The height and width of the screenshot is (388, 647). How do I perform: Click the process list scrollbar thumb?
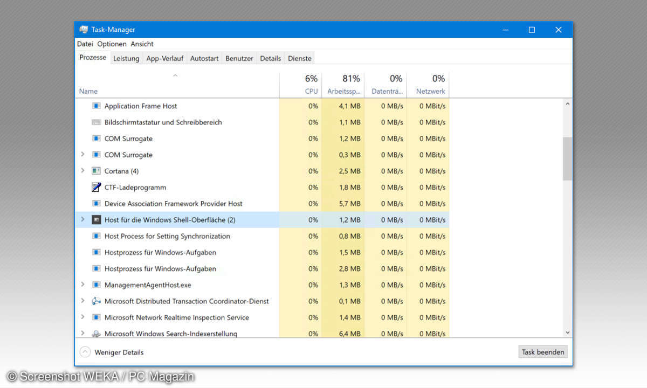pos(567,158)
